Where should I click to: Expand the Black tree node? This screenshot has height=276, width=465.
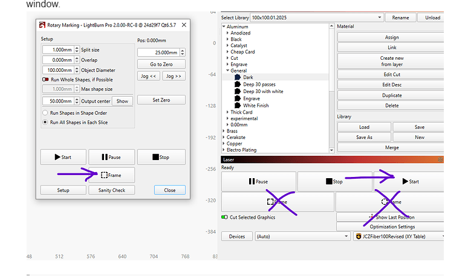227,39
